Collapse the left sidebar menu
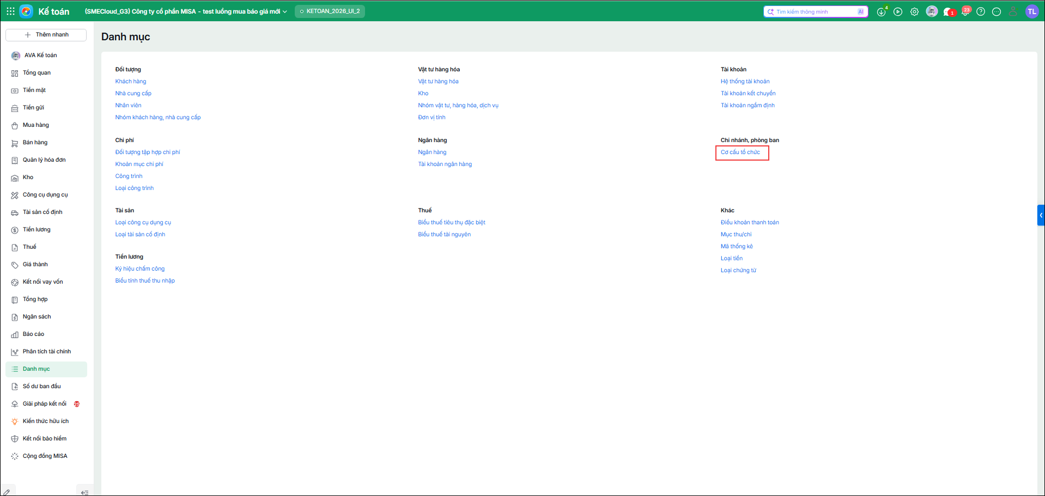The height and width of the screenshot is (496, 1045). [x=84, y=492]
